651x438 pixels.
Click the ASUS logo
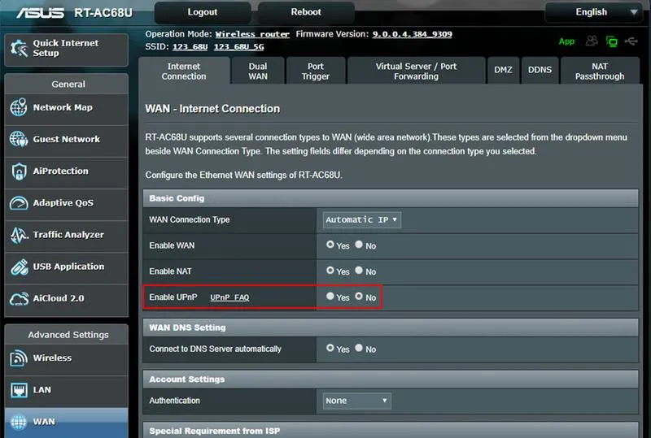40,13
